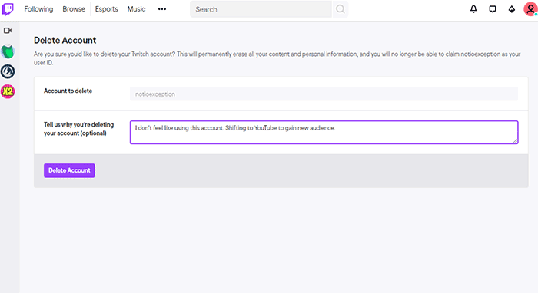This screenshot has width=538, height=293.
Task: Click 'Tell us why you're deleting' label
Action: (78, 129)
